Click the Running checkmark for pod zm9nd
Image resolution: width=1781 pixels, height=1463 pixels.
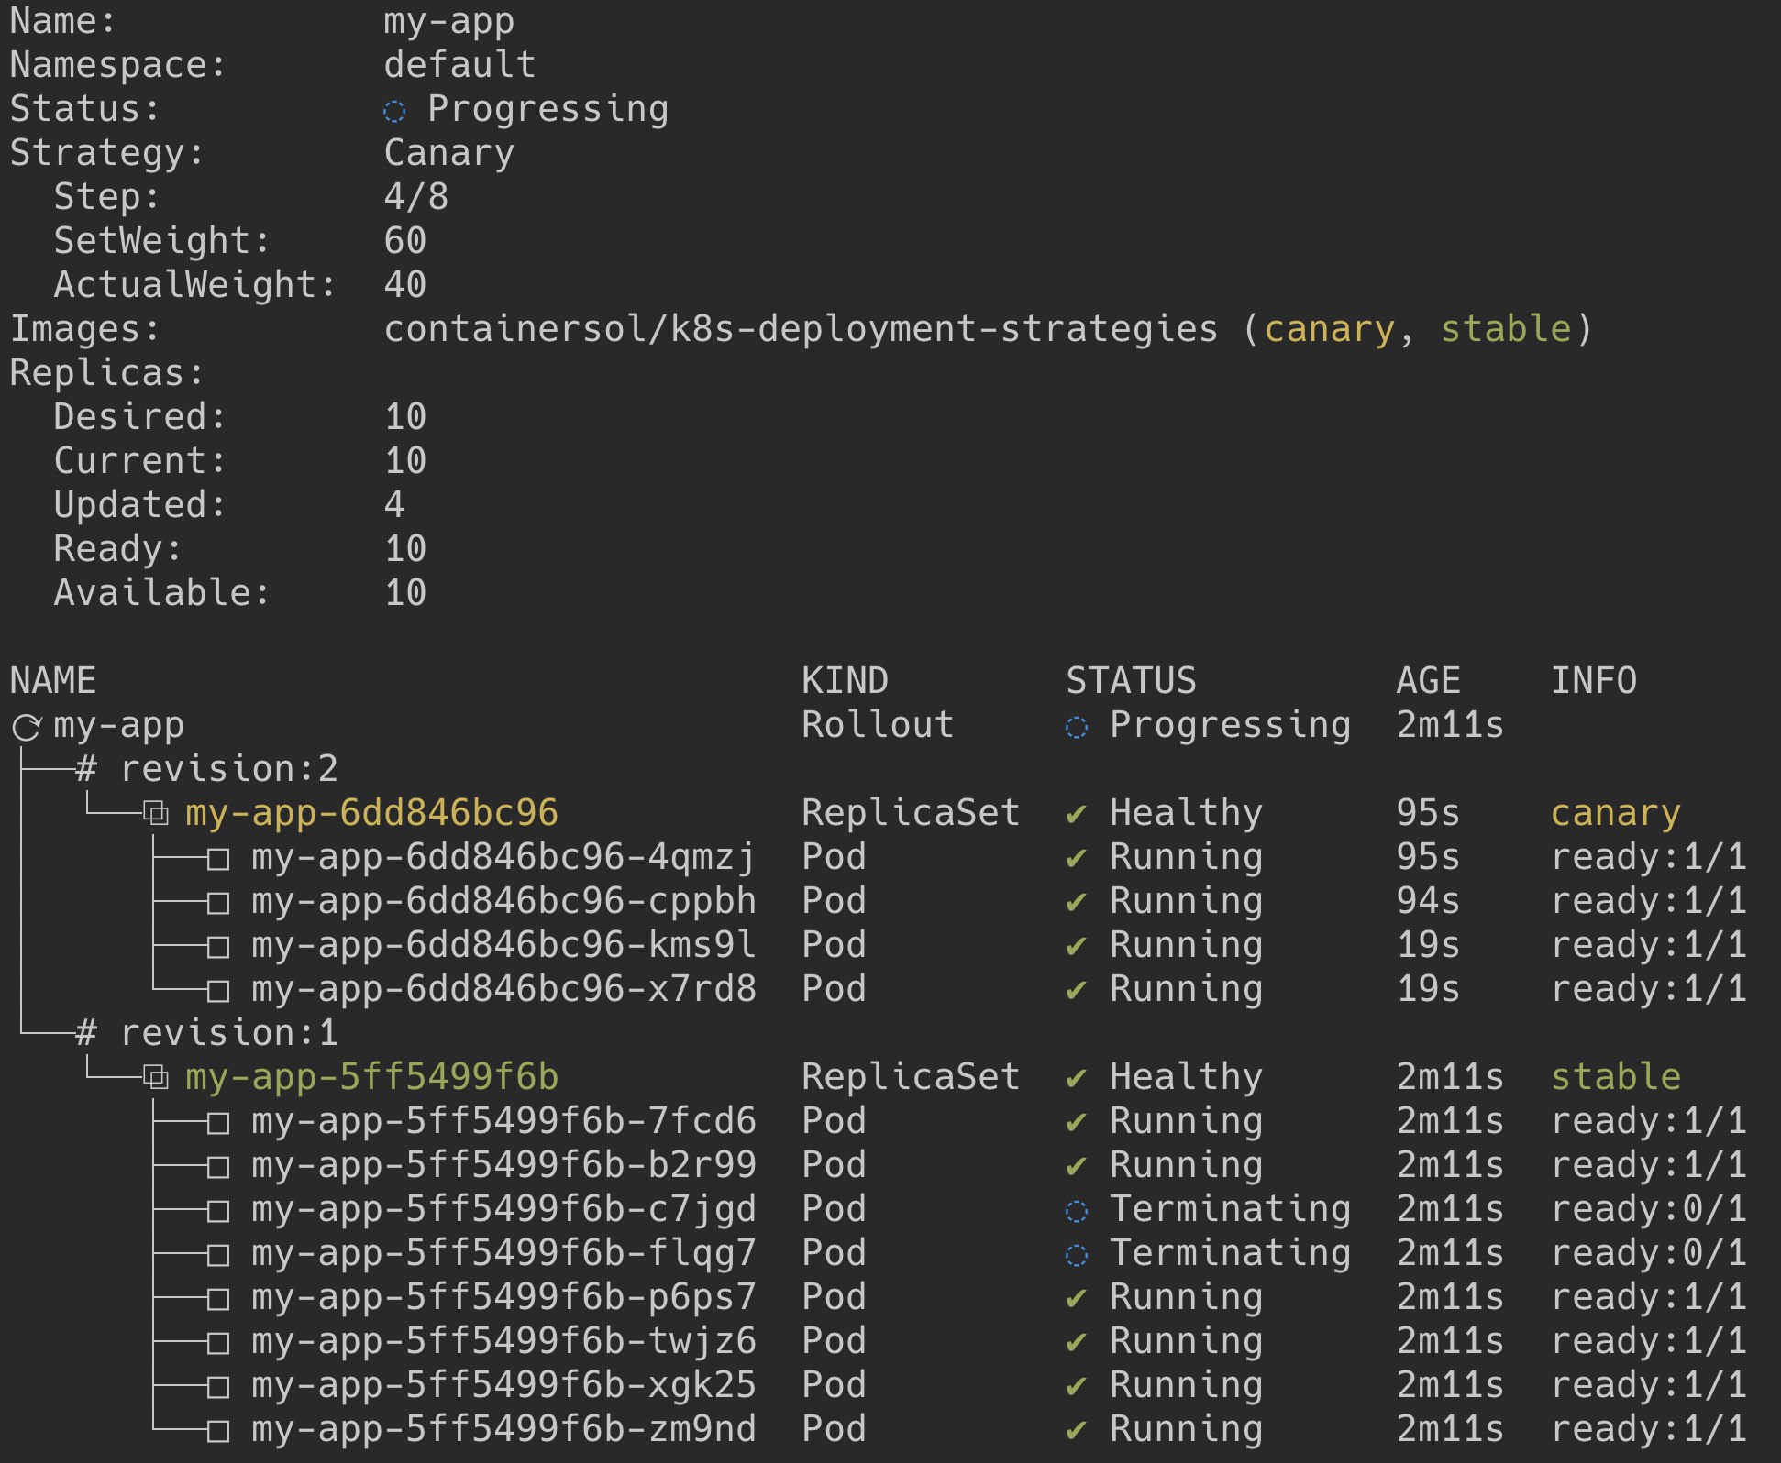tap(1077, 1430)
